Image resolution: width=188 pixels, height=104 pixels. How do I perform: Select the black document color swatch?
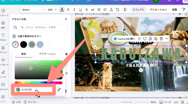tap(24, 44)
